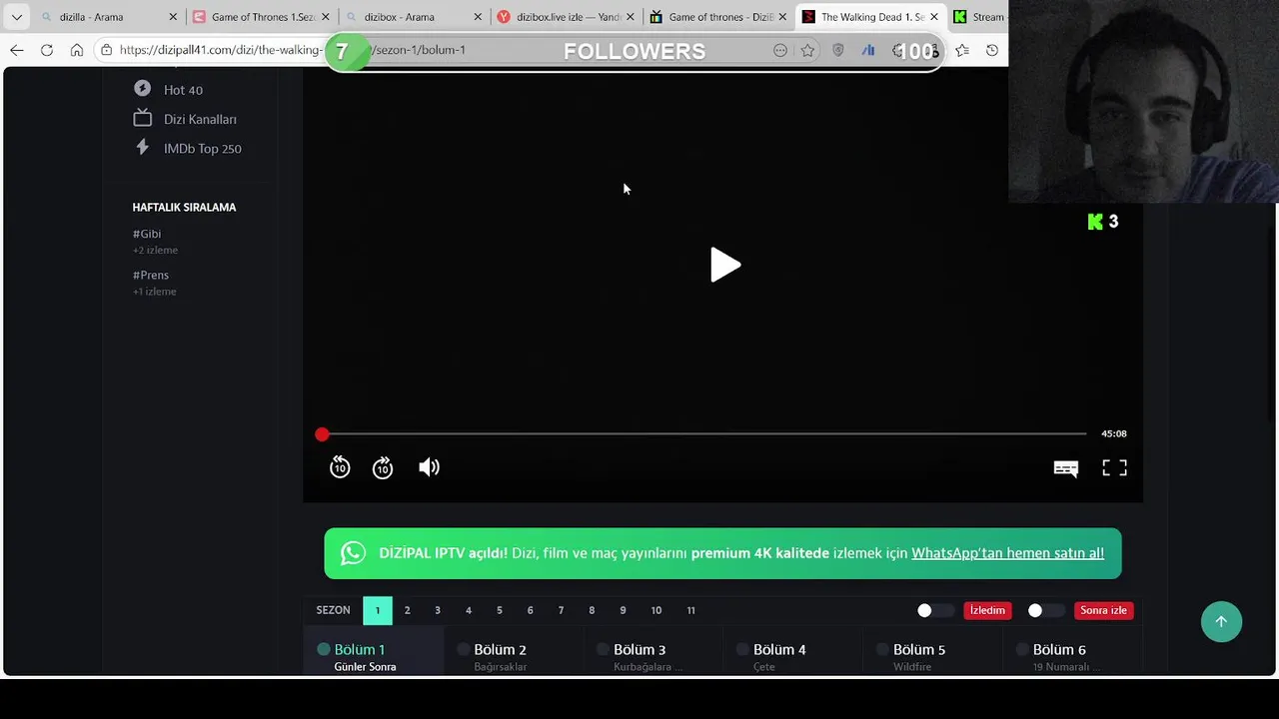Click the red İzledim button
The width and height of the screenshot is (1279, 719).
tap(987, 610)
